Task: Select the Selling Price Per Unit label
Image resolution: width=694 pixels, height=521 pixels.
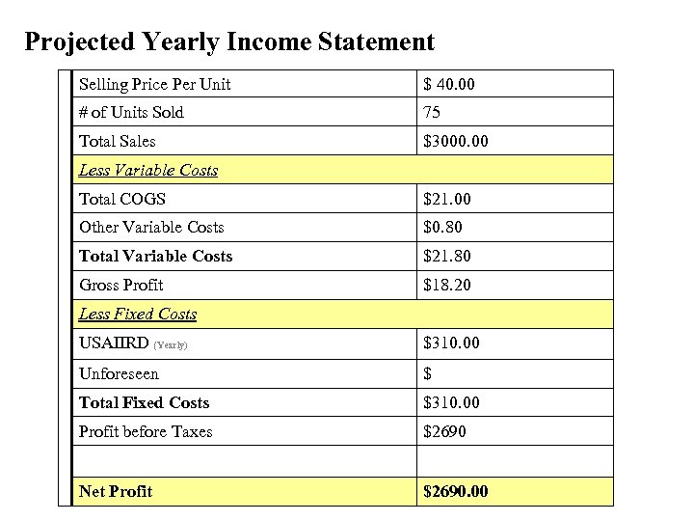Action: click(155, 85)
